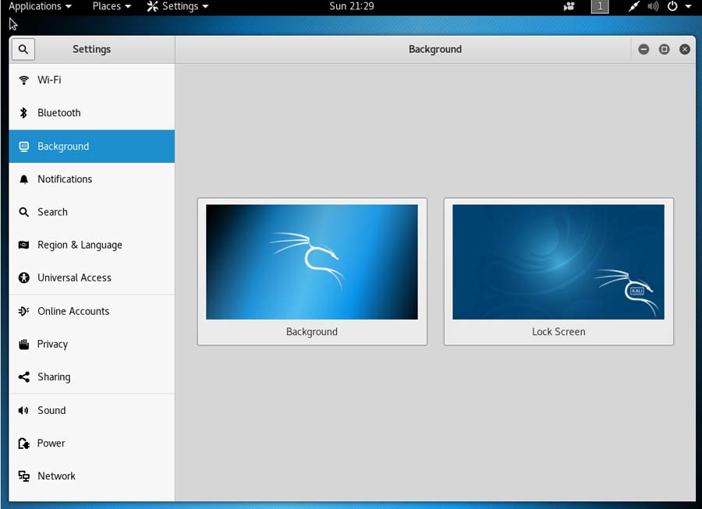Expand the Places menu in top bar
The width and height of the screenshot is (702, 509).
(x=111, y=6)
